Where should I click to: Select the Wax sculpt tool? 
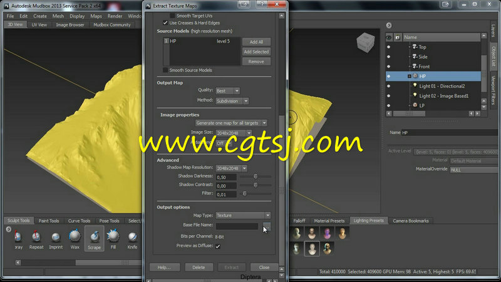75,239
